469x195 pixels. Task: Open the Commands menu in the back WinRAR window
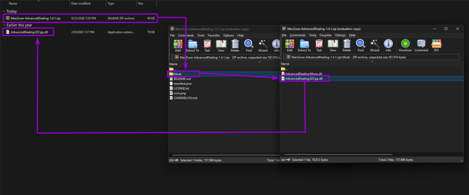pos(186,35)
